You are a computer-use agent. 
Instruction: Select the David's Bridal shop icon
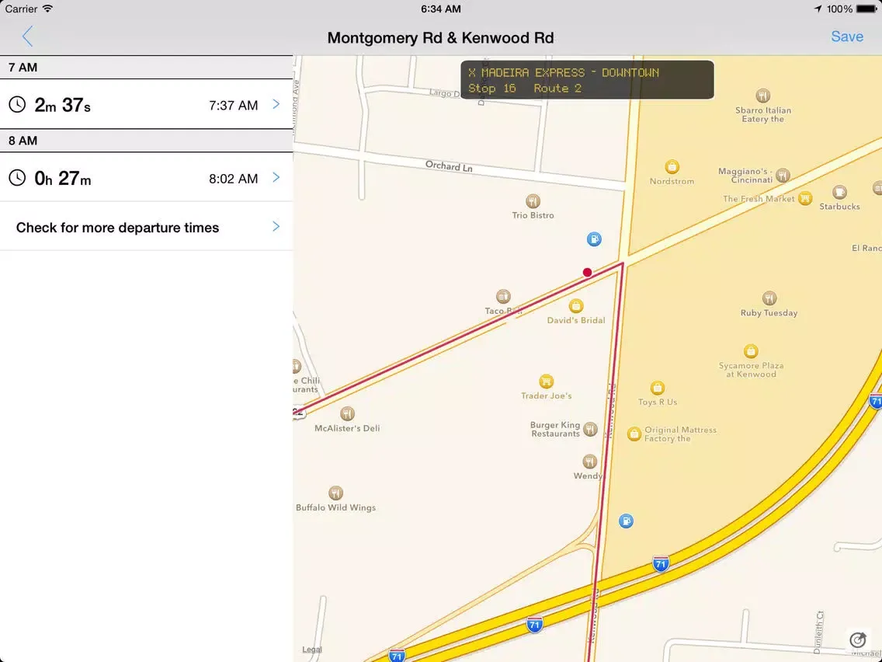tap(576, 306)
